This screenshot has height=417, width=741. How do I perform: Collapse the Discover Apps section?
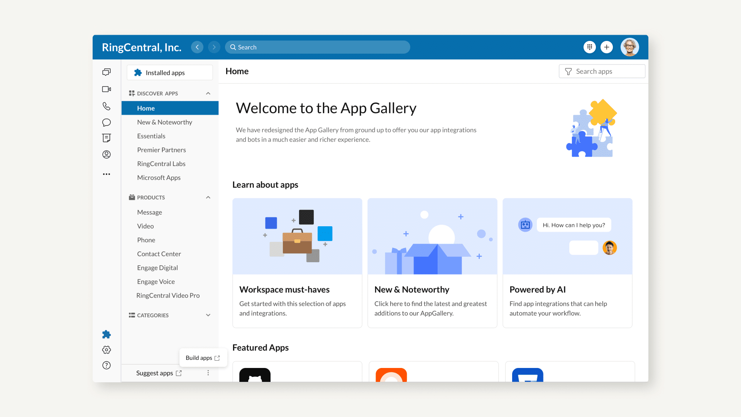[x=208, y=93]
